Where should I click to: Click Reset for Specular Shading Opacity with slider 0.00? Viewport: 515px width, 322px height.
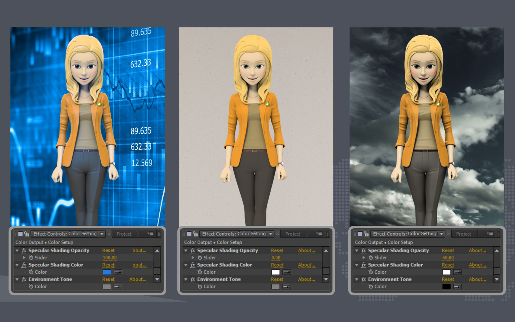click(277, 250)
